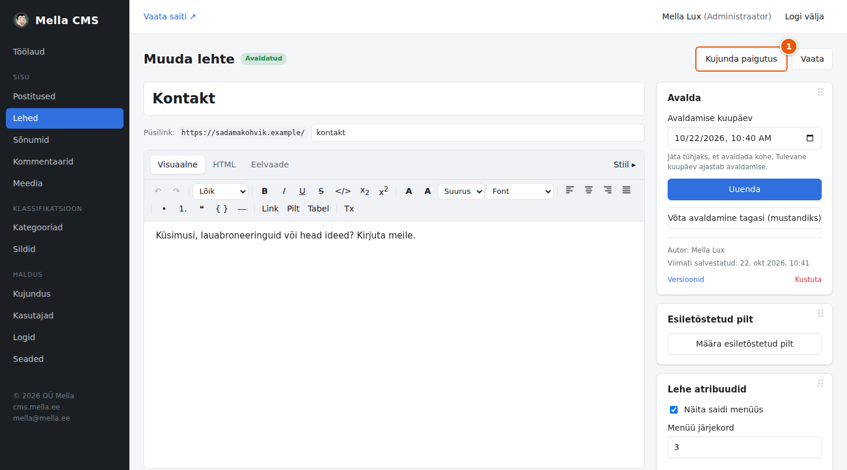Open the Suurus size dropdown

click(x=461, y=192)
